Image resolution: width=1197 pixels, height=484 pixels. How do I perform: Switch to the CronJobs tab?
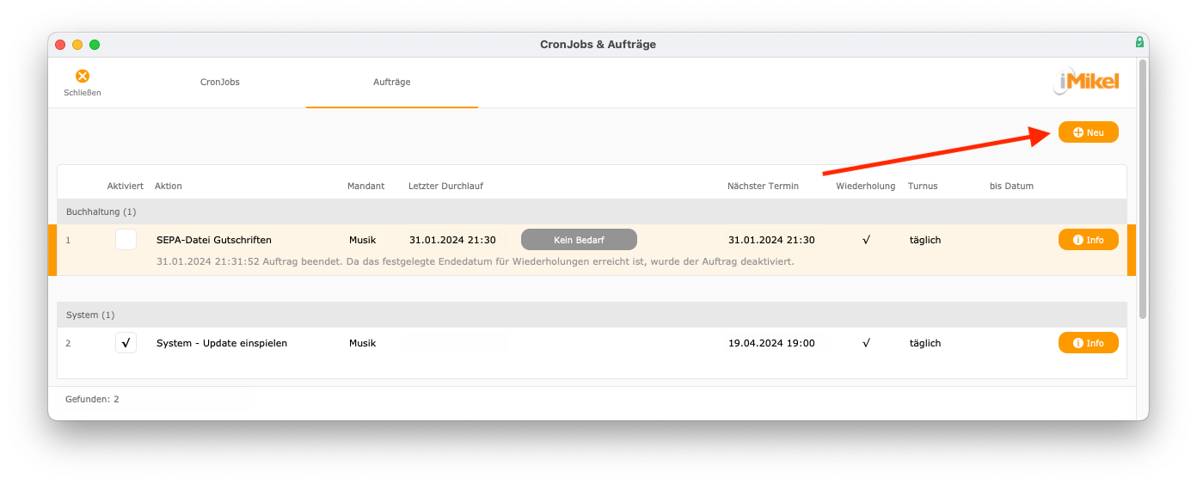[x=220, y=83]
